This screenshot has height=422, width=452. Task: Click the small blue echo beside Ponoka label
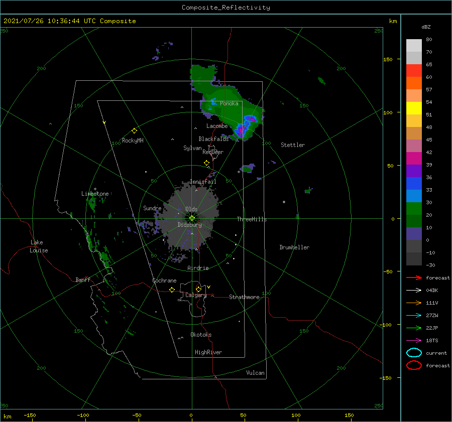click(213, 102)
